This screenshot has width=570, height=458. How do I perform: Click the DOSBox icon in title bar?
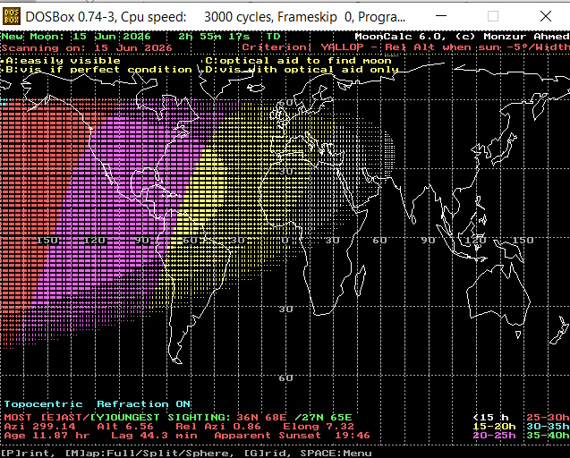pos(12,16)
